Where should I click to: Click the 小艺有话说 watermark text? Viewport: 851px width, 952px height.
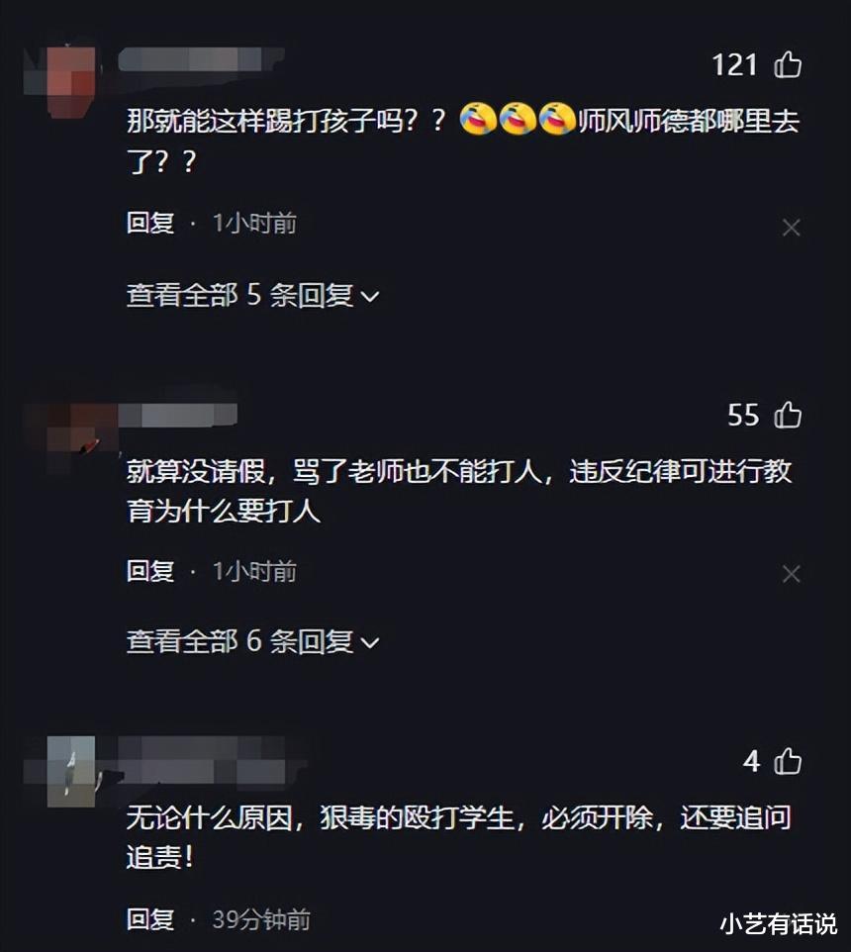point(779,924)
